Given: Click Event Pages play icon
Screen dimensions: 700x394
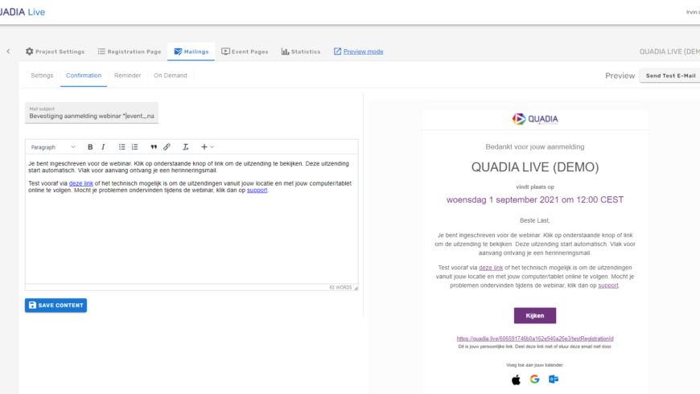Looking at the screenshot, I should [225, 51].
